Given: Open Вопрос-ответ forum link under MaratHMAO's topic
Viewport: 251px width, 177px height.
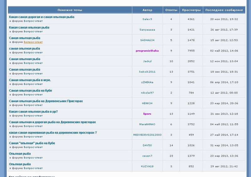Looking at the screenshot, I should (x=33, y=126).
